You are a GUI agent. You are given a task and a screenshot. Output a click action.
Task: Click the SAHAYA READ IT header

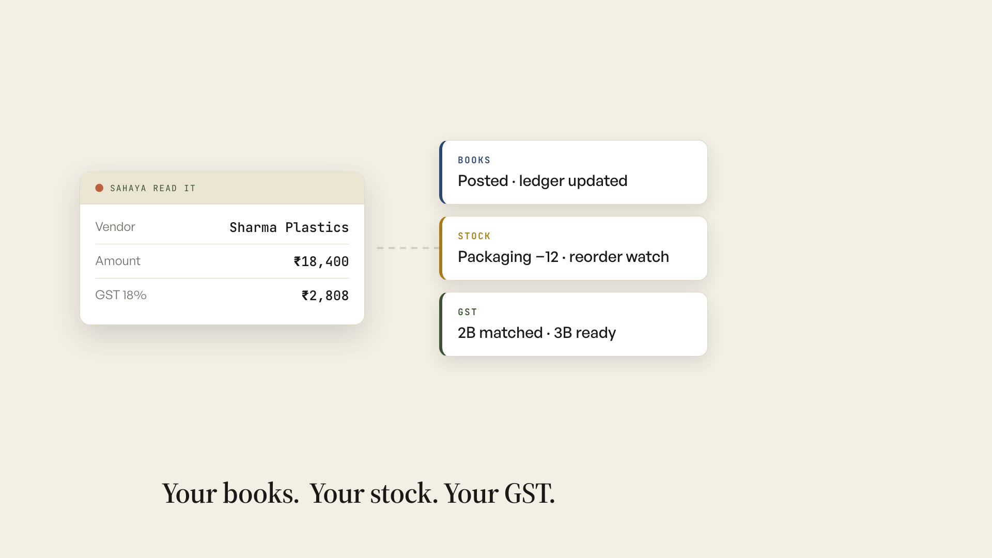point(153,189)
